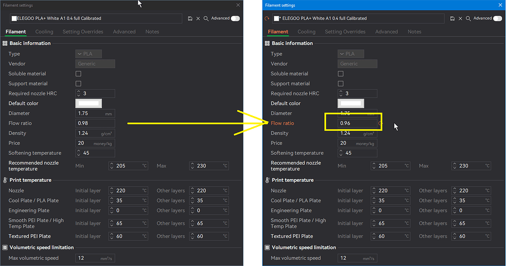Viewport: 507px width, 266px height.
Task: Click Diameter 1.75 field in left window
Action: click(95, 114)
